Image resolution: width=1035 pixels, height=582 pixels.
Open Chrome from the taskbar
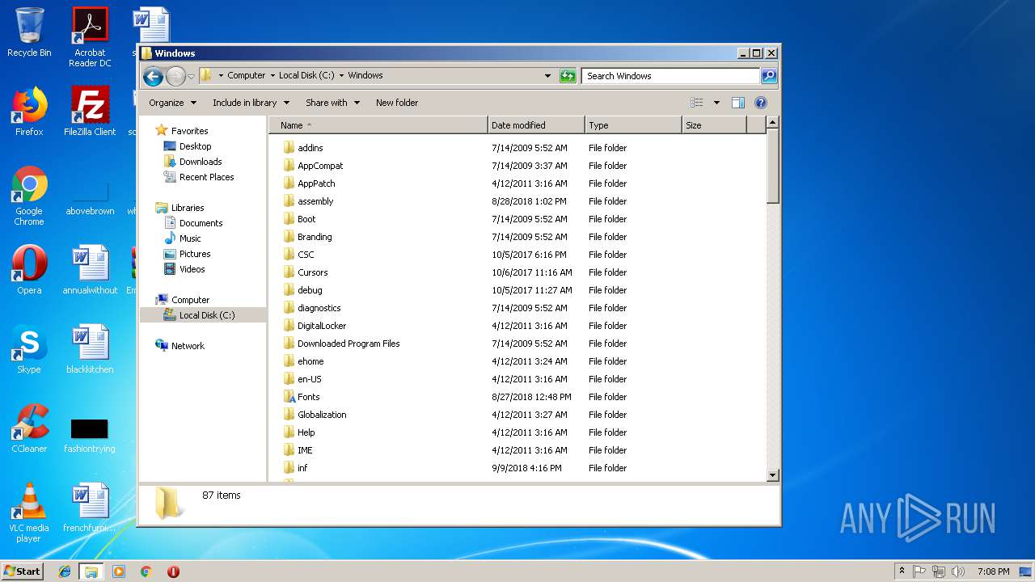tap(146, 571)
